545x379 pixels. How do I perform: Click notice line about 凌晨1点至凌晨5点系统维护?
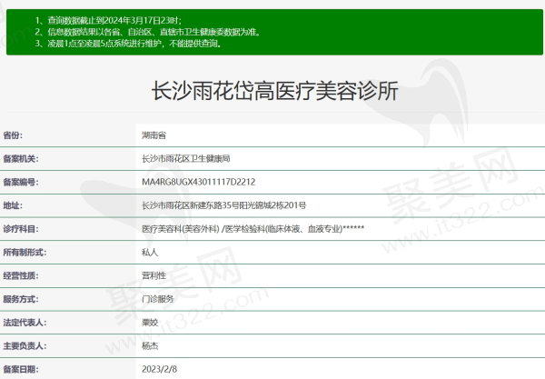coord(128,44)
